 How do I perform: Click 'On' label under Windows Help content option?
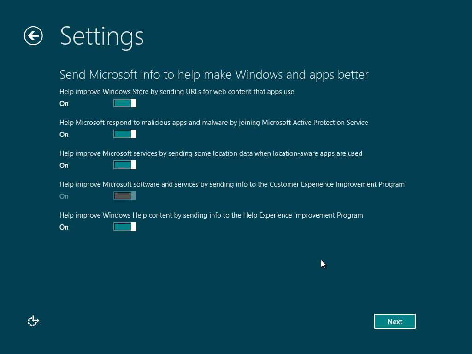tap(64, 227)
